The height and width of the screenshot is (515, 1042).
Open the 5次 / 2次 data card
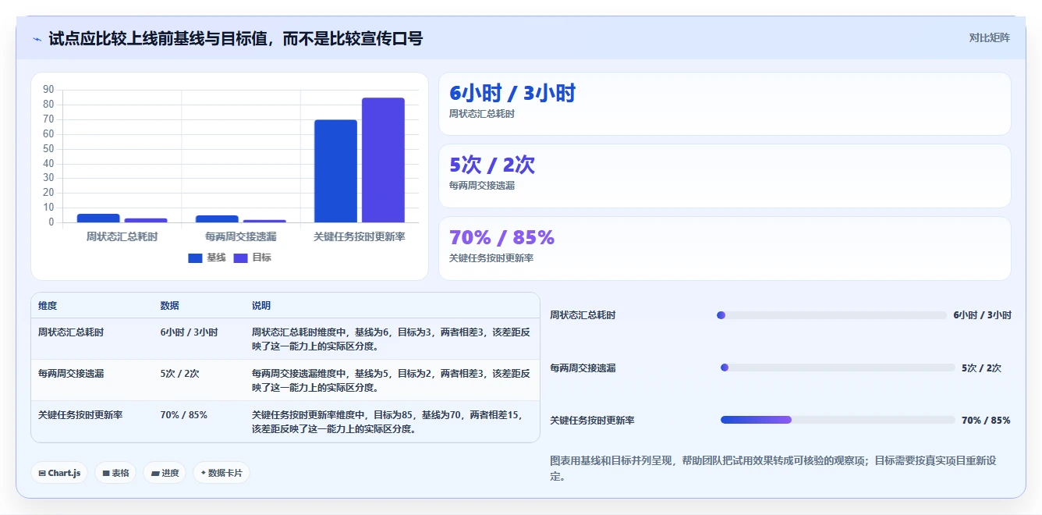[725, 176]
